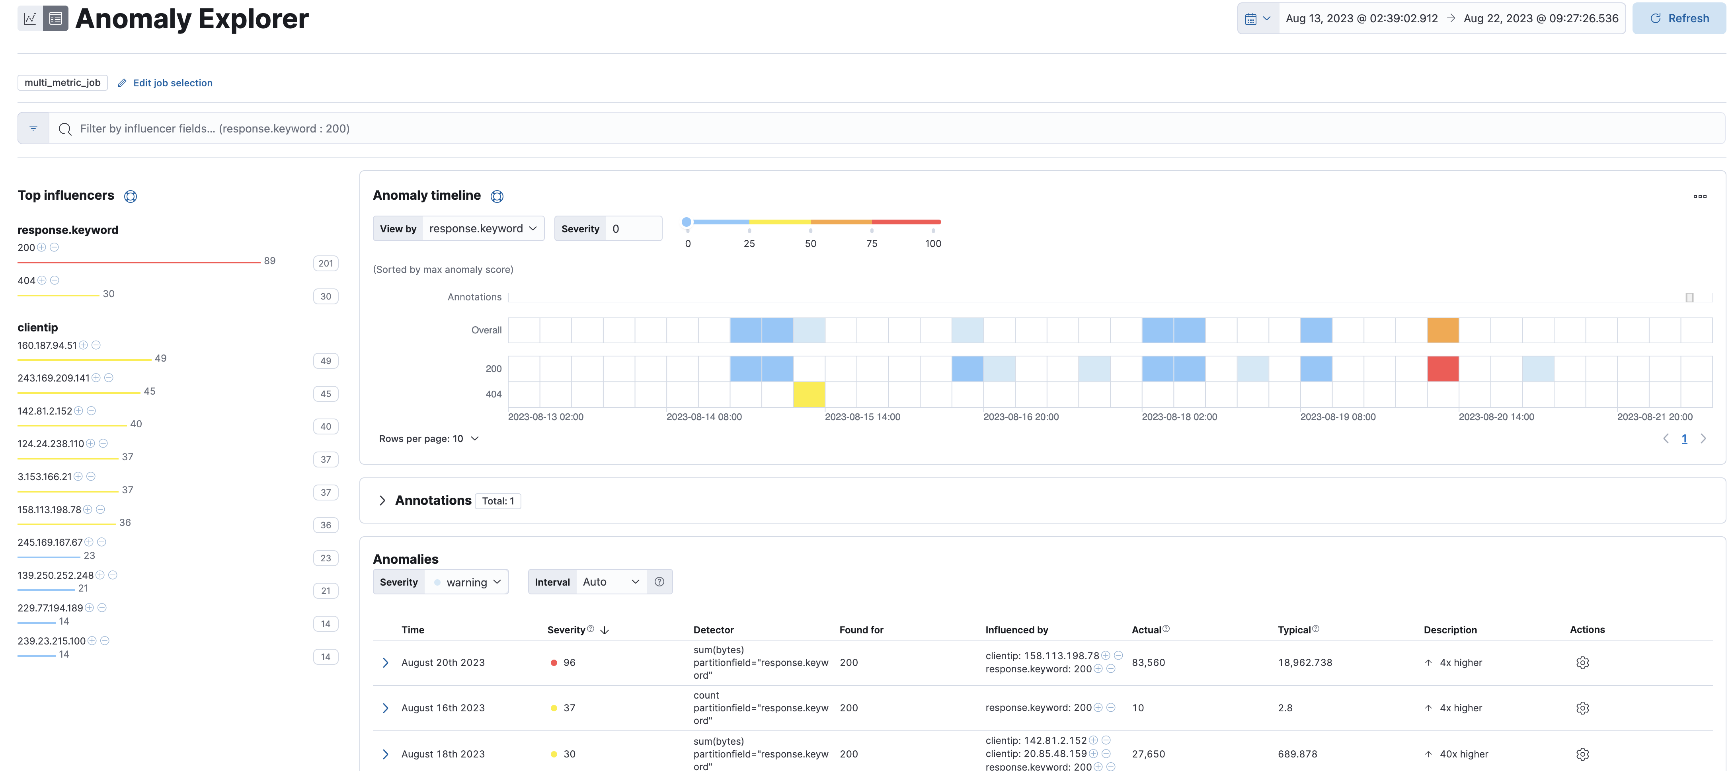Click the '40x higher' description

(1464, 753)
